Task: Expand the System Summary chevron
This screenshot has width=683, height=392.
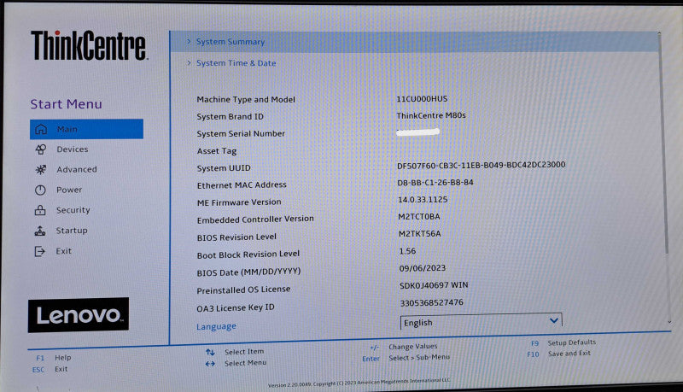Action: (189, 41)
